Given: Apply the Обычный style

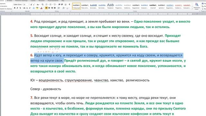Looking at the screenshot, I should coord(77,6).
